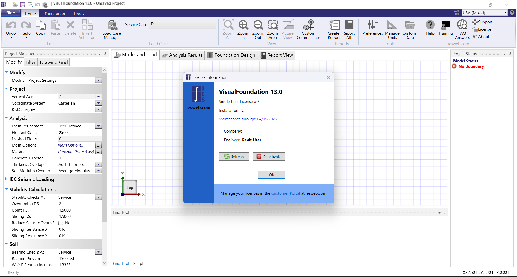Click Zoom Out magnifier icon

[258, 25]
